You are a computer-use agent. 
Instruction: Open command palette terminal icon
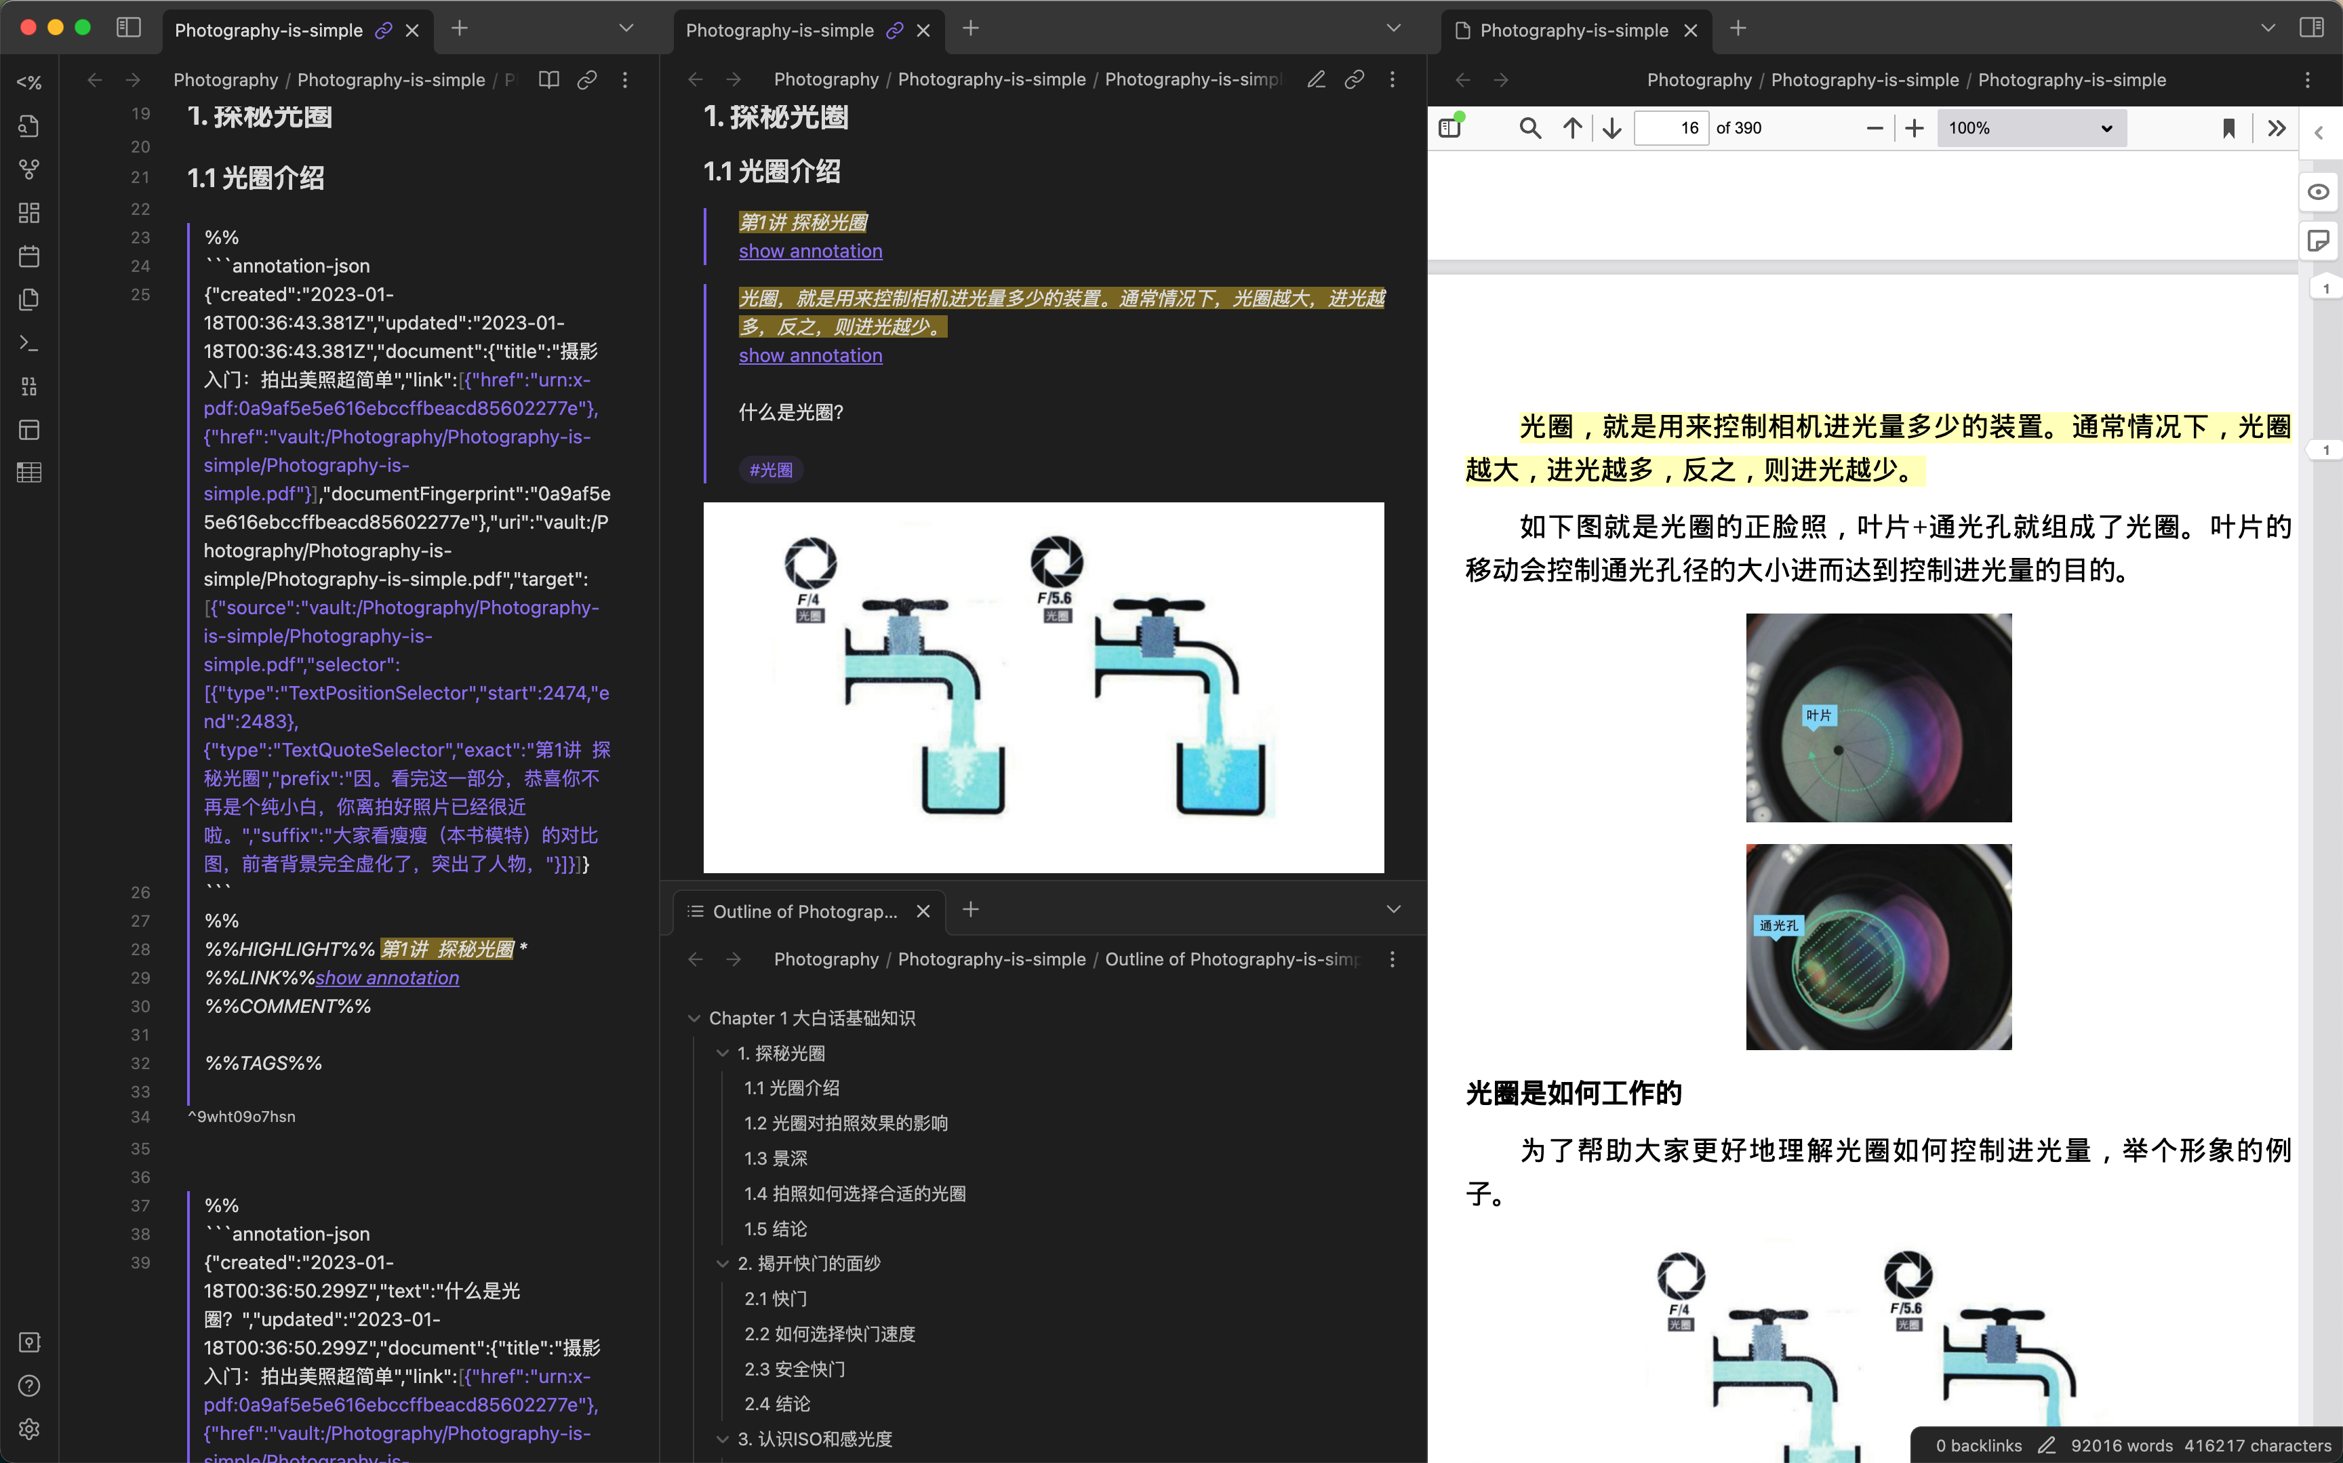click(x=29, y=342)
